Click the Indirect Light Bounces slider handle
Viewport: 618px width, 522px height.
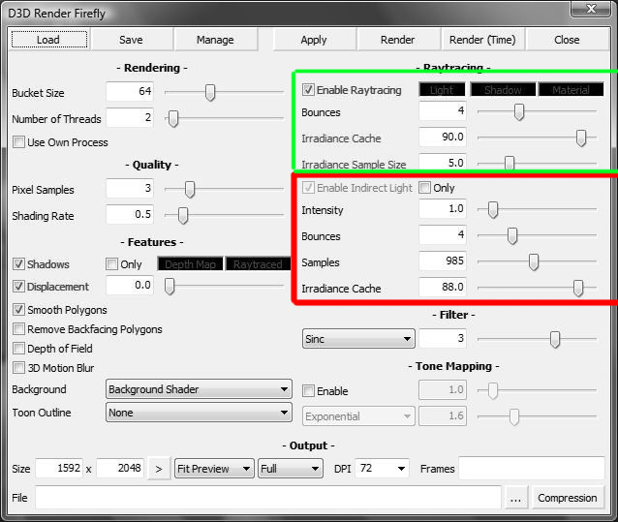[x=512, y=236]
